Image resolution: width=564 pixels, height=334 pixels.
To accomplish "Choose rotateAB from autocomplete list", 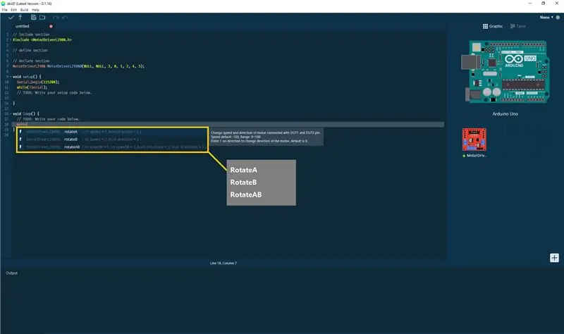I will click(112, 147).
